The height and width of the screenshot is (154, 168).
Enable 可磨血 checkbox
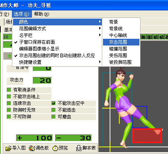(54, 117)
